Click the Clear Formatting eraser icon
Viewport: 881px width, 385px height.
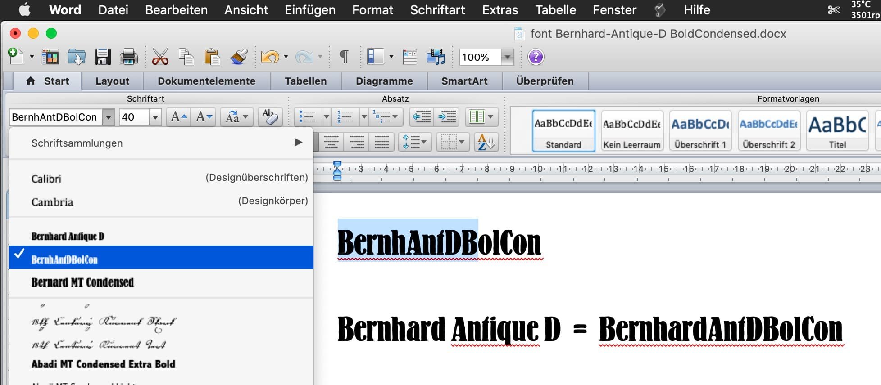269,117
